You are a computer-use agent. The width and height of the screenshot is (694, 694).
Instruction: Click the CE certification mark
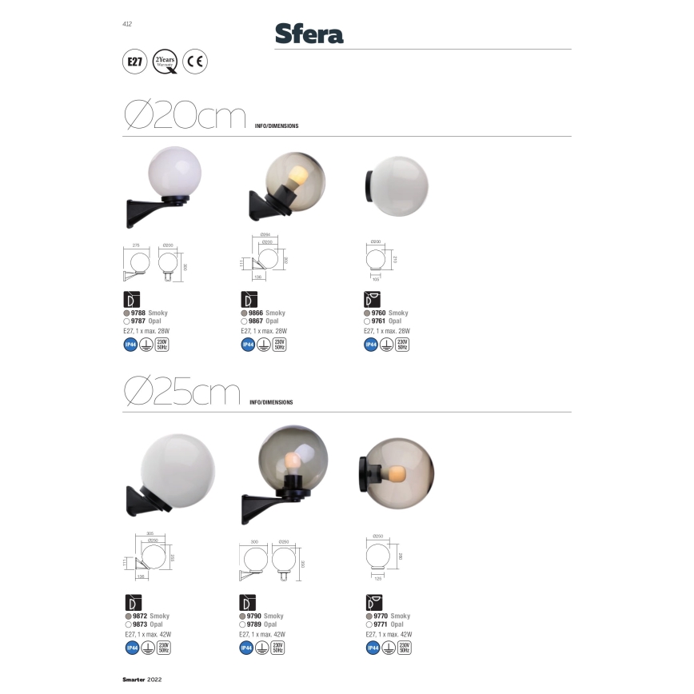click(196, 62)
